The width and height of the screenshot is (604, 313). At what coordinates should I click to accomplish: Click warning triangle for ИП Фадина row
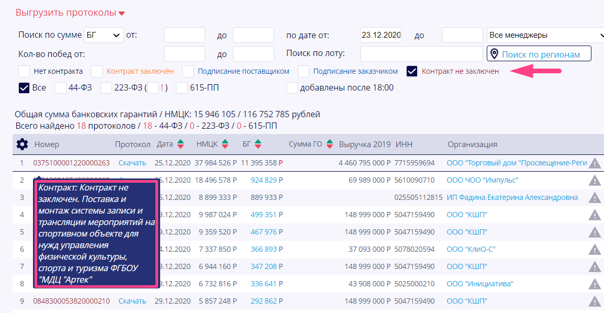point(595,197)
